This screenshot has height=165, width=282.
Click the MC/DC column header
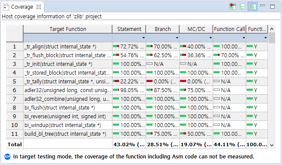coord(196,29)
